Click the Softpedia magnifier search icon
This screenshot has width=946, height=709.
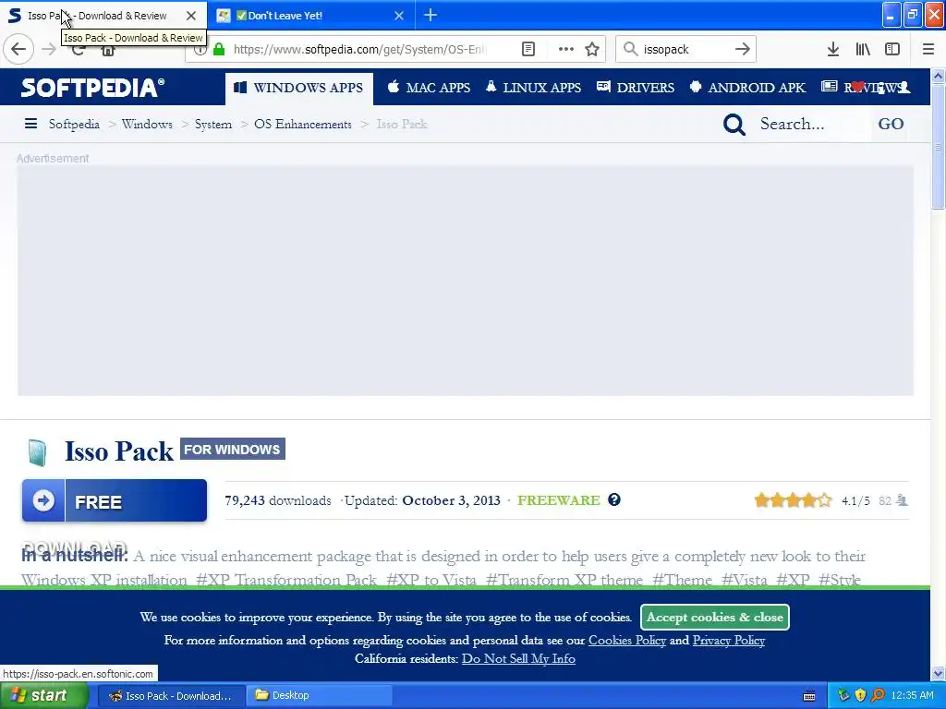coord(734,125)
